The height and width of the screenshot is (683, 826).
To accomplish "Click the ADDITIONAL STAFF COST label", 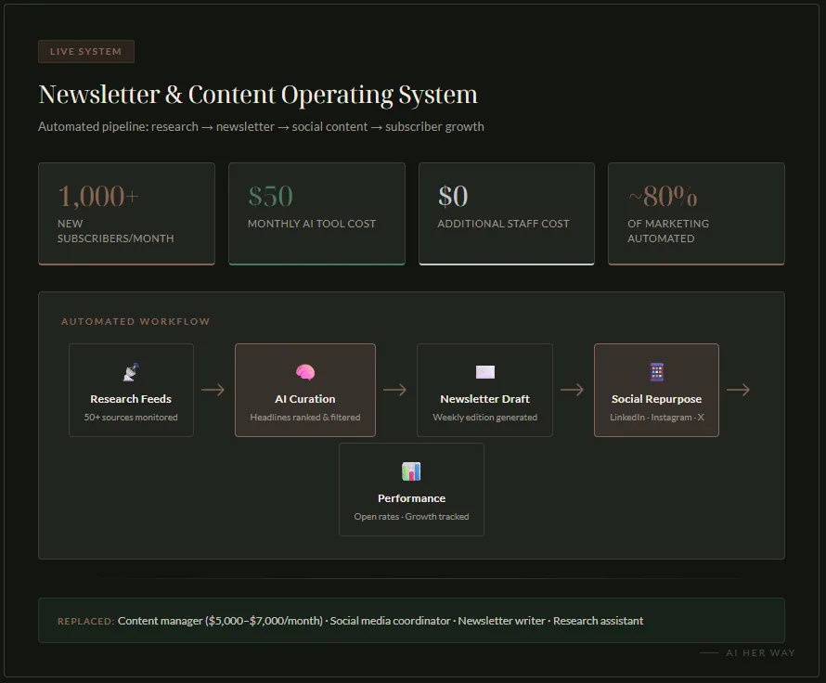I will coord(503,224).
